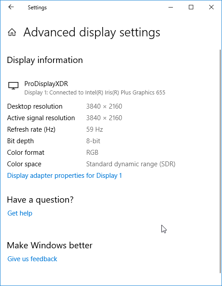
Task: Click the Intel Iris Plus Graphics 655 subtitle
Action: point(95,93)
